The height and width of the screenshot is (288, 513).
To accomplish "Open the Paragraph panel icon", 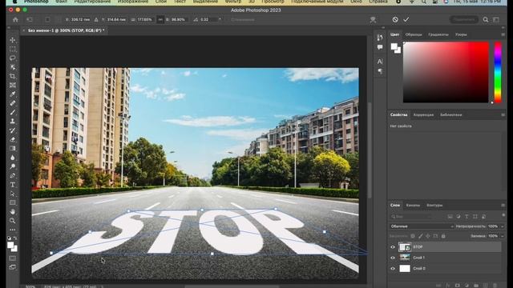I will [x=380, y=71].
